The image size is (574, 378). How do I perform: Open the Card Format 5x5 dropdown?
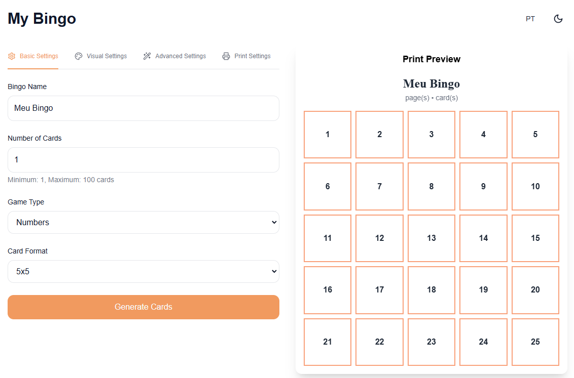pos(143,271)
